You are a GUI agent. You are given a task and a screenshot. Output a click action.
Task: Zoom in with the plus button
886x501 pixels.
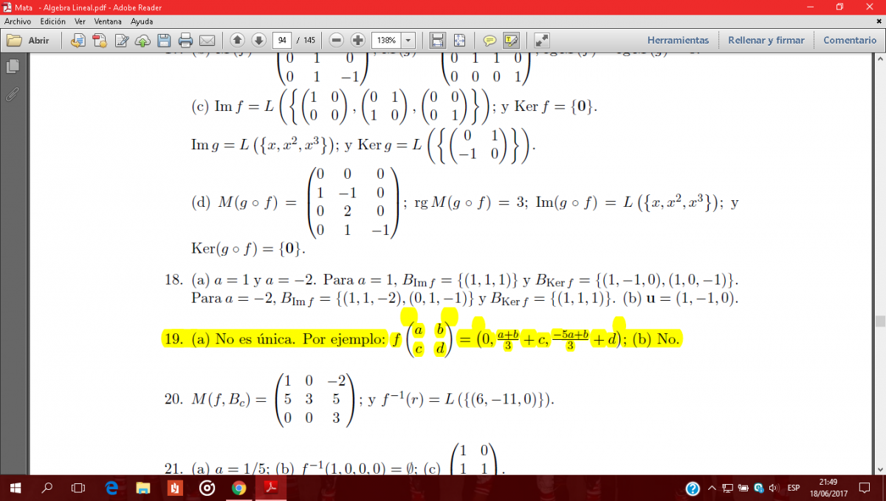[358, 40]
